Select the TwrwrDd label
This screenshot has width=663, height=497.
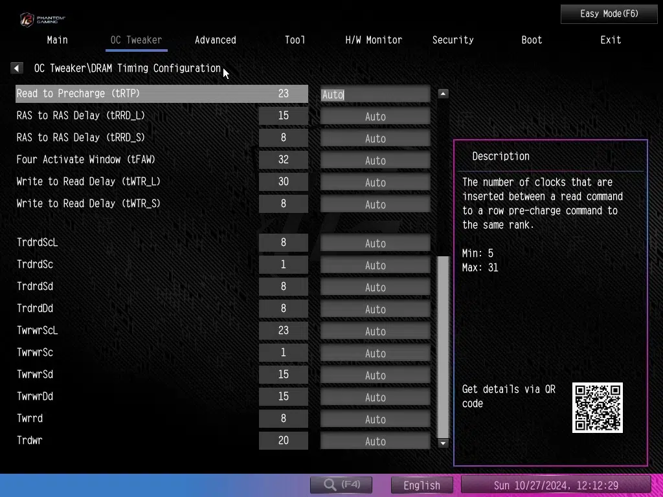[35, 396]
